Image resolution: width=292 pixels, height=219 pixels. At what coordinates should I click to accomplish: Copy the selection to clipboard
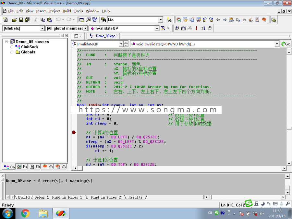[43, 19]
